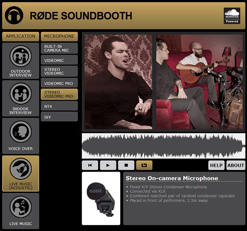Open the ABOUT button
The height and width of the screenshot is (231, 247).
point(236,165)
